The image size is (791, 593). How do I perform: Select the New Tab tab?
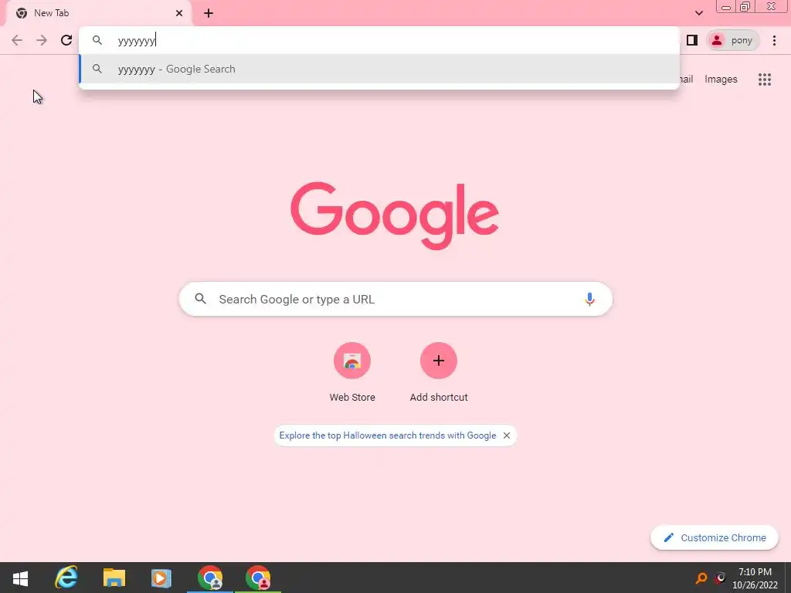point(99,13)
